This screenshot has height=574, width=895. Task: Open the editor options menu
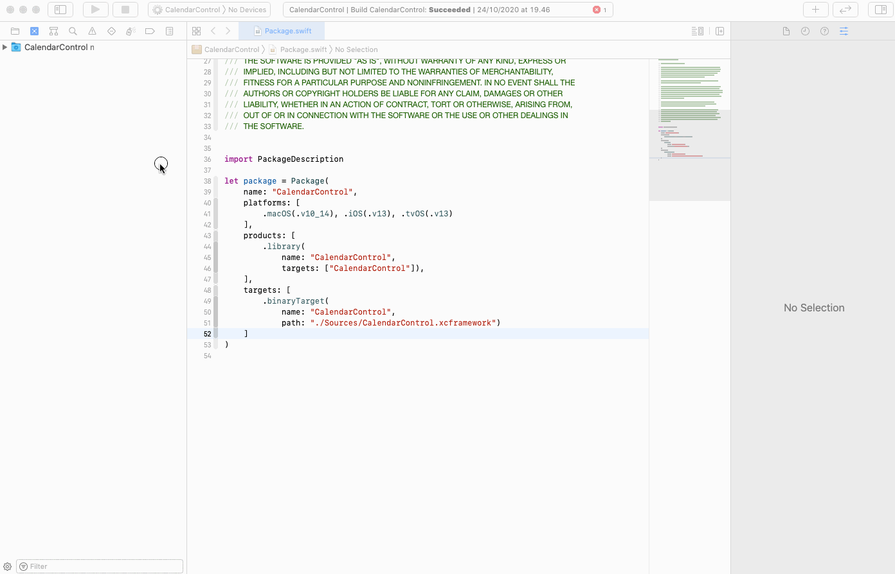697,31
